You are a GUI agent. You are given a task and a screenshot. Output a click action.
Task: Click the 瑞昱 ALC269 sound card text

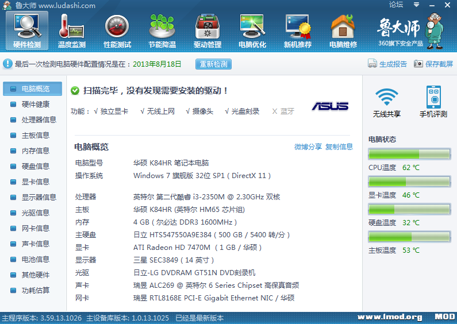click(x=216, y=286)
